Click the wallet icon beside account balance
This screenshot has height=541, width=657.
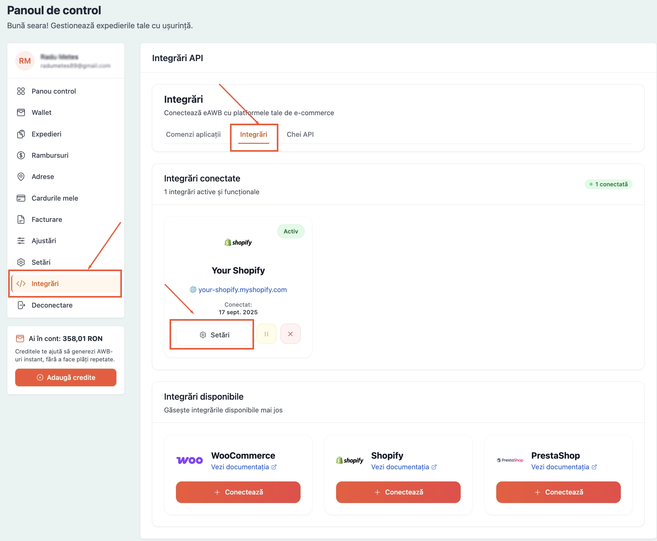pos(20,339)
